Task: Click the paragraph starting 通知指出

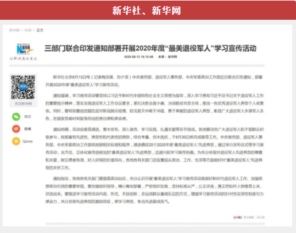Action: 154,190
